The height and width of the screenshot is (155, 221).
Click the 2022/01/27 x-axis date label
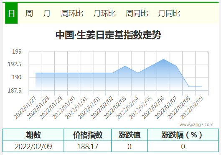(x=25, y=108)
